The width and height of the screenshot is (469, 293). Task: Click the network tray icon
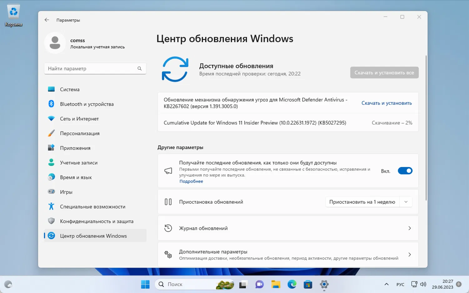414,284
